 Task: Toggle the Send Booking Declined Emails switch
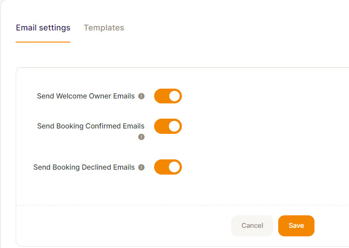tap(168, 167)
